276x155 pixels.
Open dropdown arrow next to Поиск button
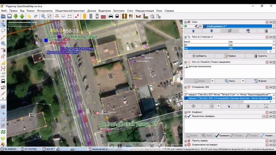coord(243,81)
